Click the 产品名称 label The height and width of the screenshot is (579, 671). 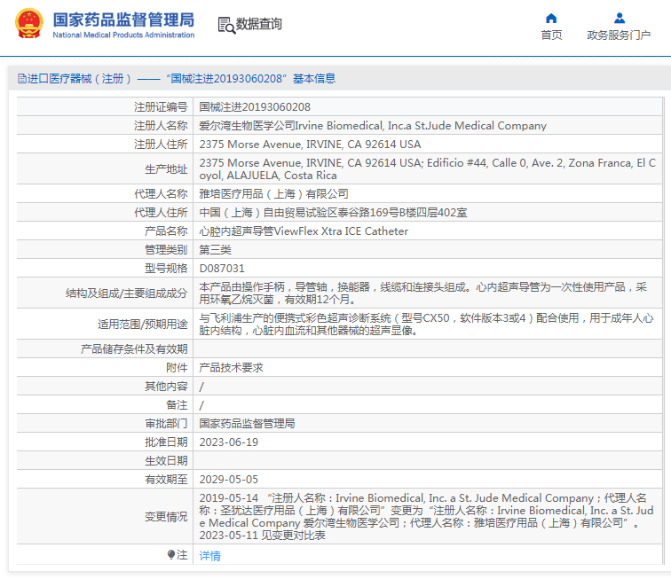(166, 231)
